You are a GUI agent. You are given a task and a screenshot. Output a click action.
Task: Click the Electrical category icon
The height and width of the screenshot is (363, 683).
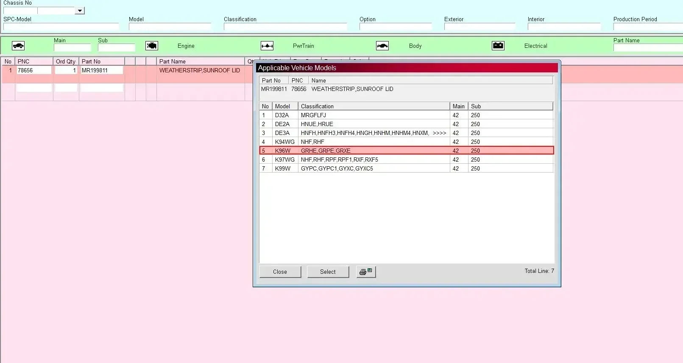click(498, 46)
